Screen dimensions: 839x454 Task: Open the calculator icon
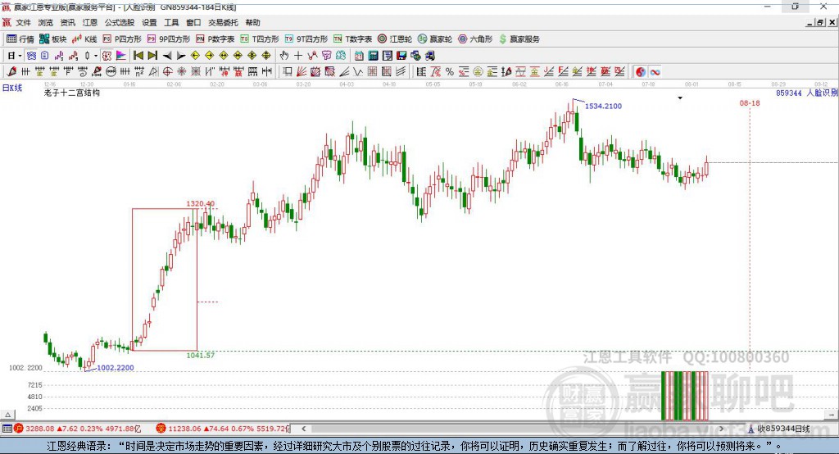(x=373, y=56)
